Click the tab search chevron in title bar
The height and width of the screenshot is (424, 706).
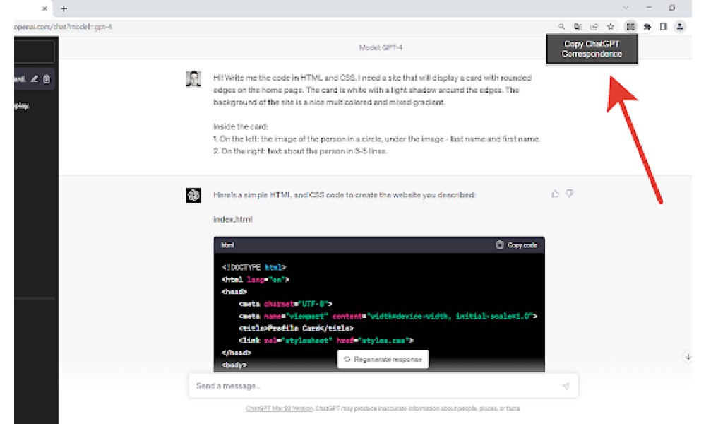click(626, 8)
